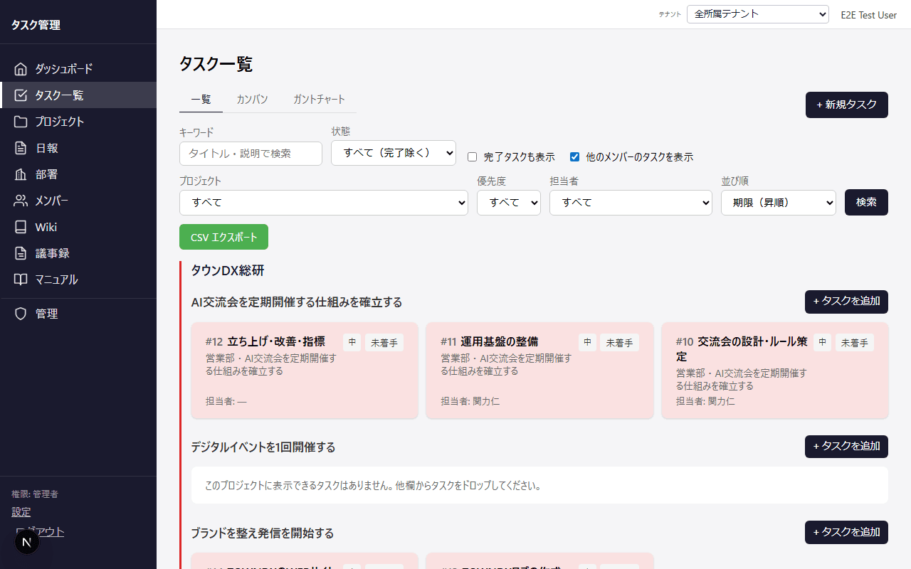This screenshot has width=911, height=569.
Task: Click the タスク一覧 checklist icon
Action: click(x=21, y=95)
